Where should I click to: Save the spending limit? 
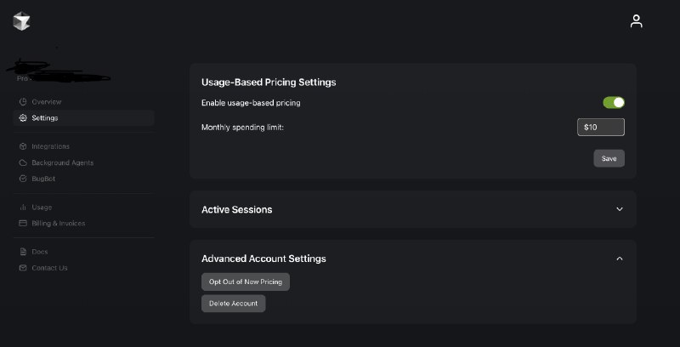609,158
